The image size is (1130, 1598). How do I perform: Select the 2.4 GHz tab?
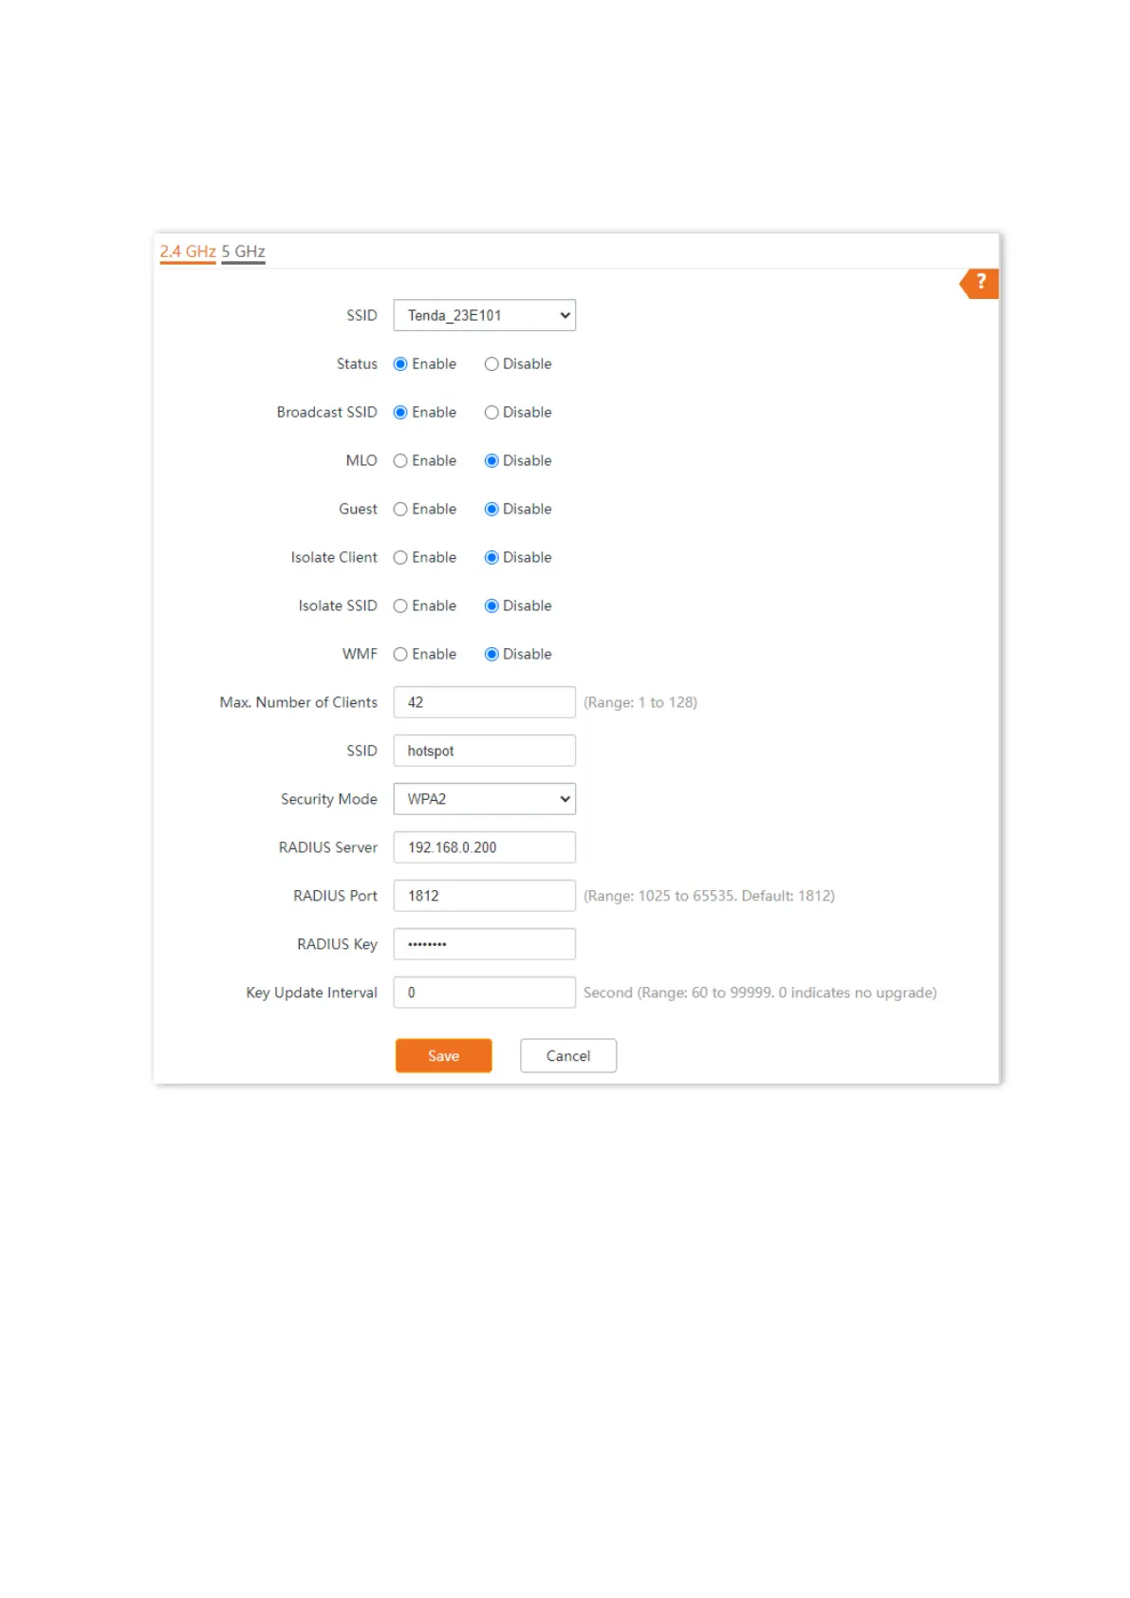[x=188, y=251]
